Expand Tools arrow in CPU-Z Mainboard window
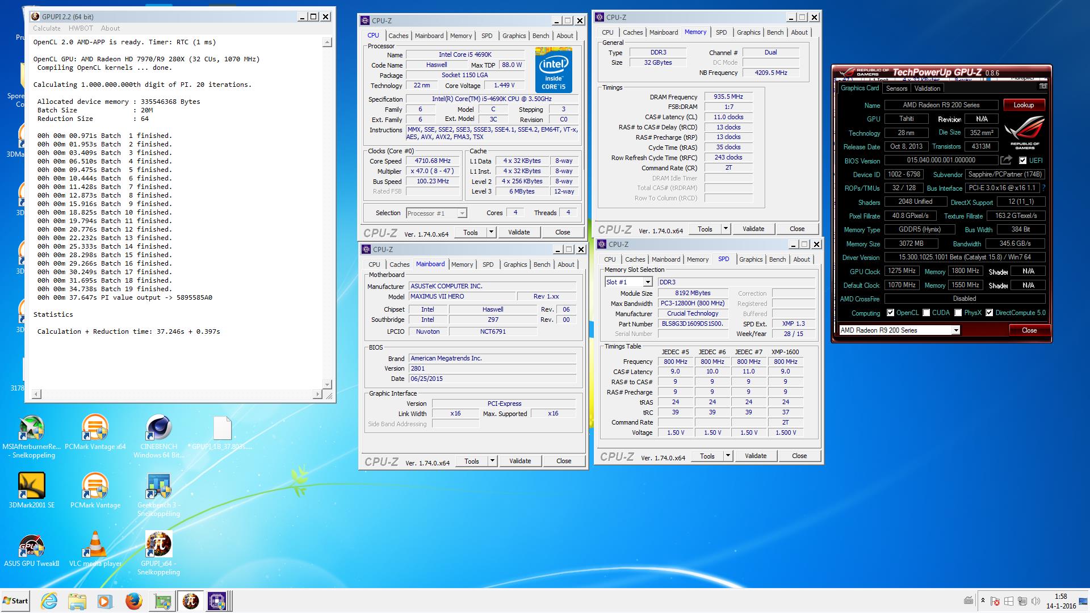 492,461
